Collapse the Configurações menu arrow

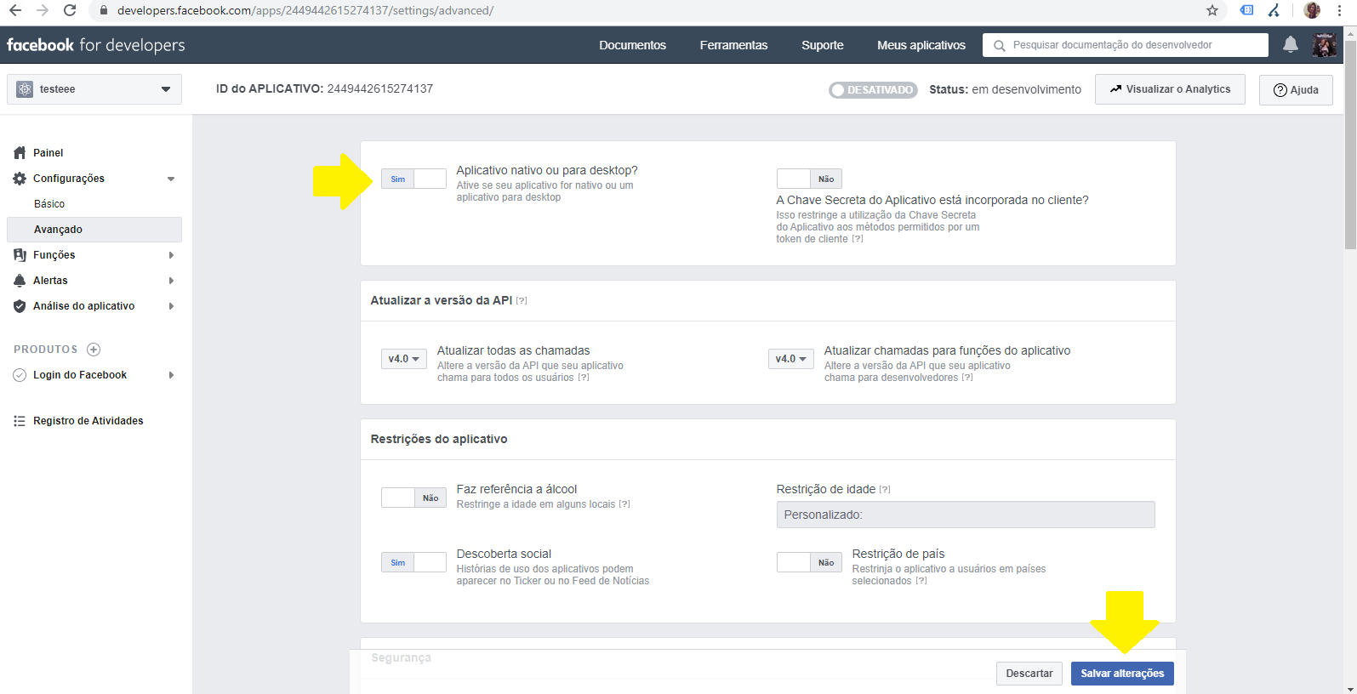[171, 179]
